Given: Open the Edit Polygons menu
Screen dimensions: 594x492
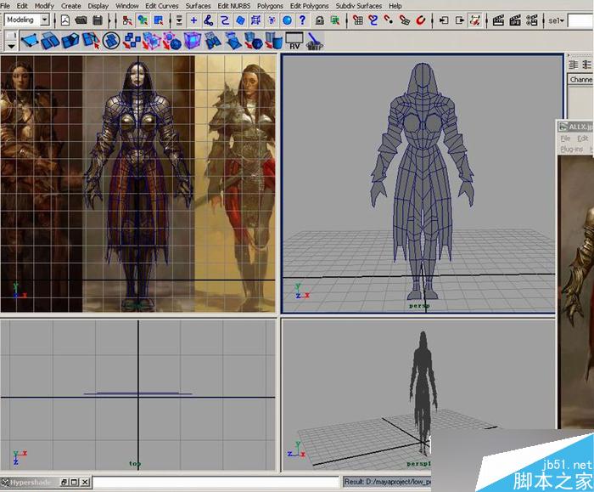Looking at the screenshot, I should coord(309,6).
